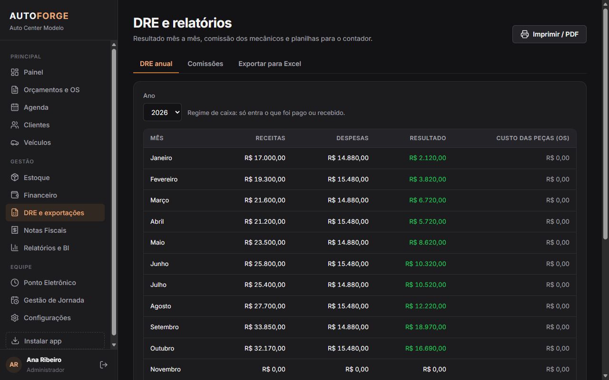Click the Clientes people icon
Image resolution: width=609 pixels, height=380 pixels.
click(x=15, y=125)
